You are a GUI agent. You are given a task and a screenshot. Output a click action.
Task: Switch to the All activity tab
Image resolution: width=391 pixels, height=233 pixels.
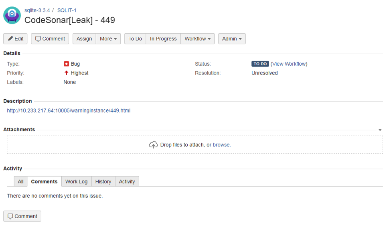pyautogui.click(x=21, y=181)
